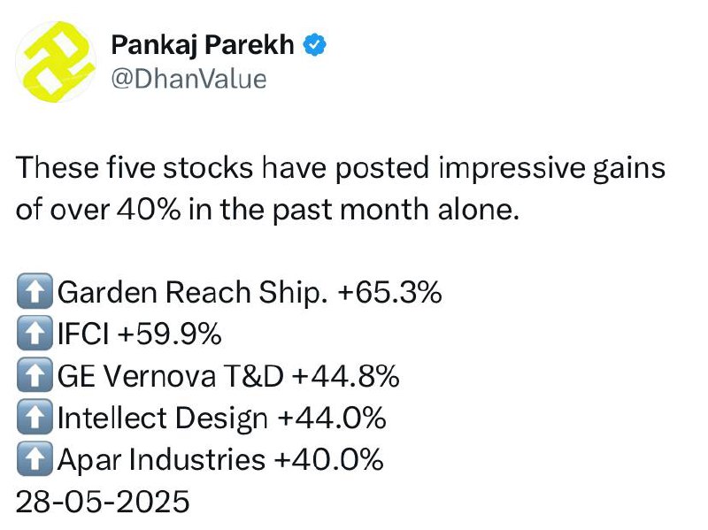
Task: Click the up-arrow emoji beside Garden Reach Ship
Action: click(35, 291)
